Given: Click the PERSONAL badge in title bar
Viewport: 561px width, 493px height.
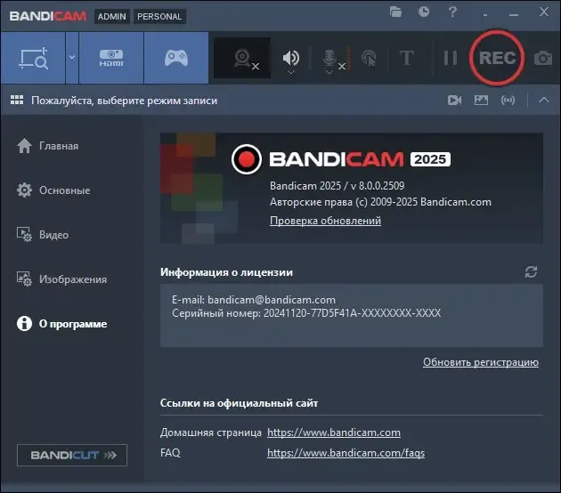Looking at the screenshot, I should point(159,16).
